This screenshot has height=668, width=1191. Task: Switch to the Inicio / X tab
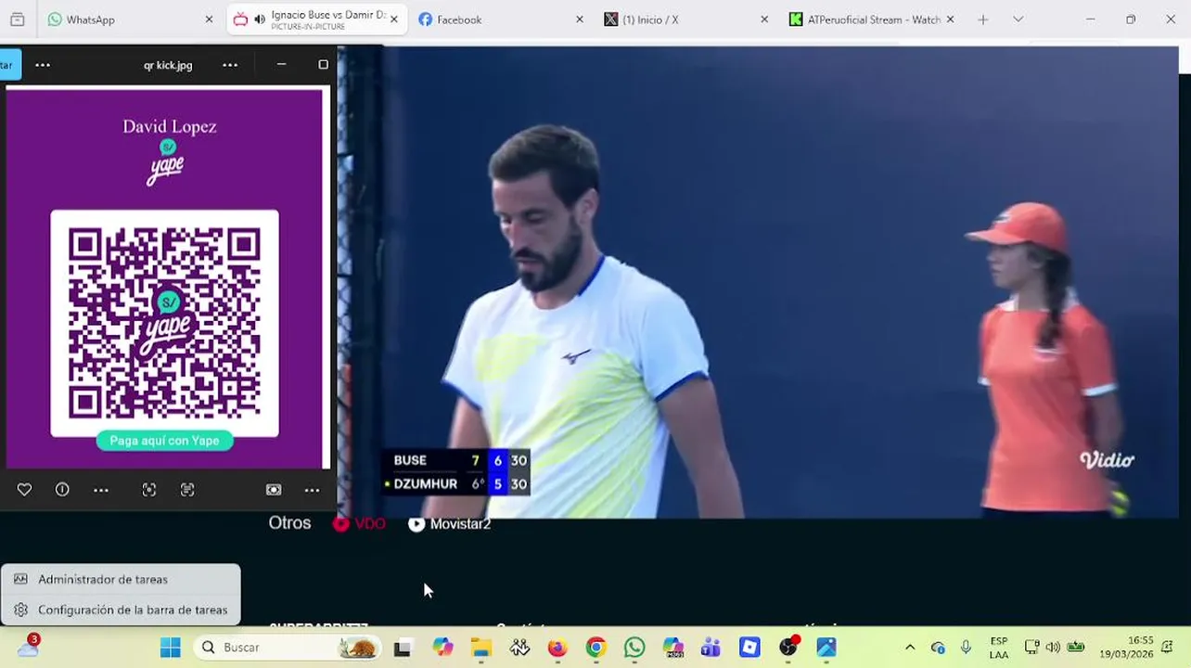click(686, 19)
